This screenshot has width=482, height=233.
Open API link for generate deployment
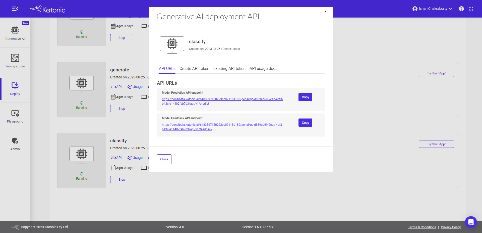[x=116, y=87]
